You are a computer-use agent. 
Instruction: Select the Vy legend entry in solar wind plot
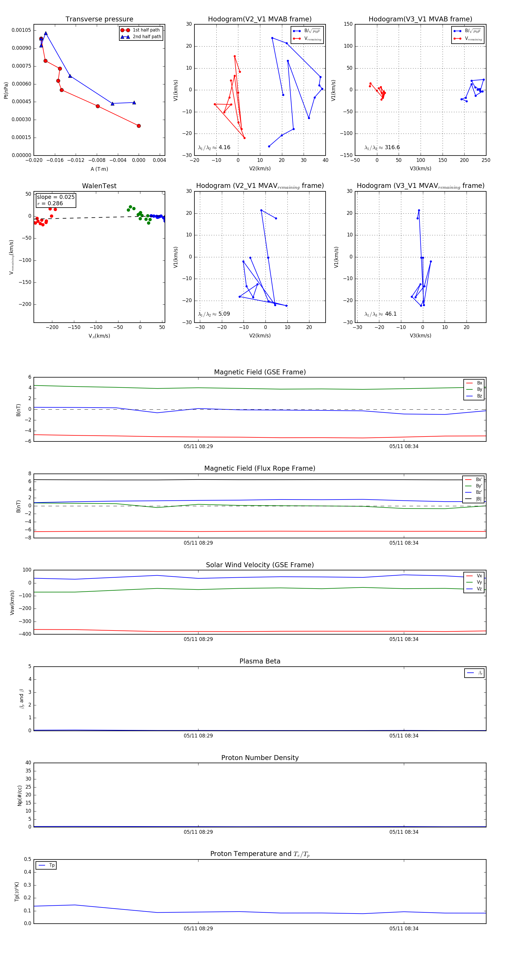[474, 582]
